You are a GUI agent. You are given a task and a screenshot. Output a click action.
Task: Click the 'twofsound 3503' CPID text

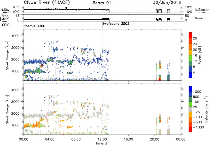(x=116, y=24)
